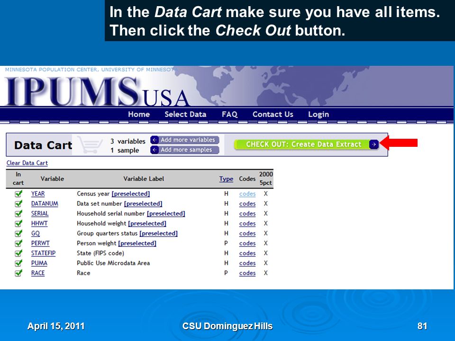View codes for the SERIAL variable
This screenshot has width=455, height=341.
pyautogui.click(x=247, y=214)
